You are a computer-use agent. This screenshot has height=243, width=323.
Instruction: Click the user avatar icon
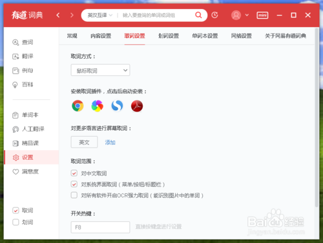pyautogui.click(x=236, y=15)
